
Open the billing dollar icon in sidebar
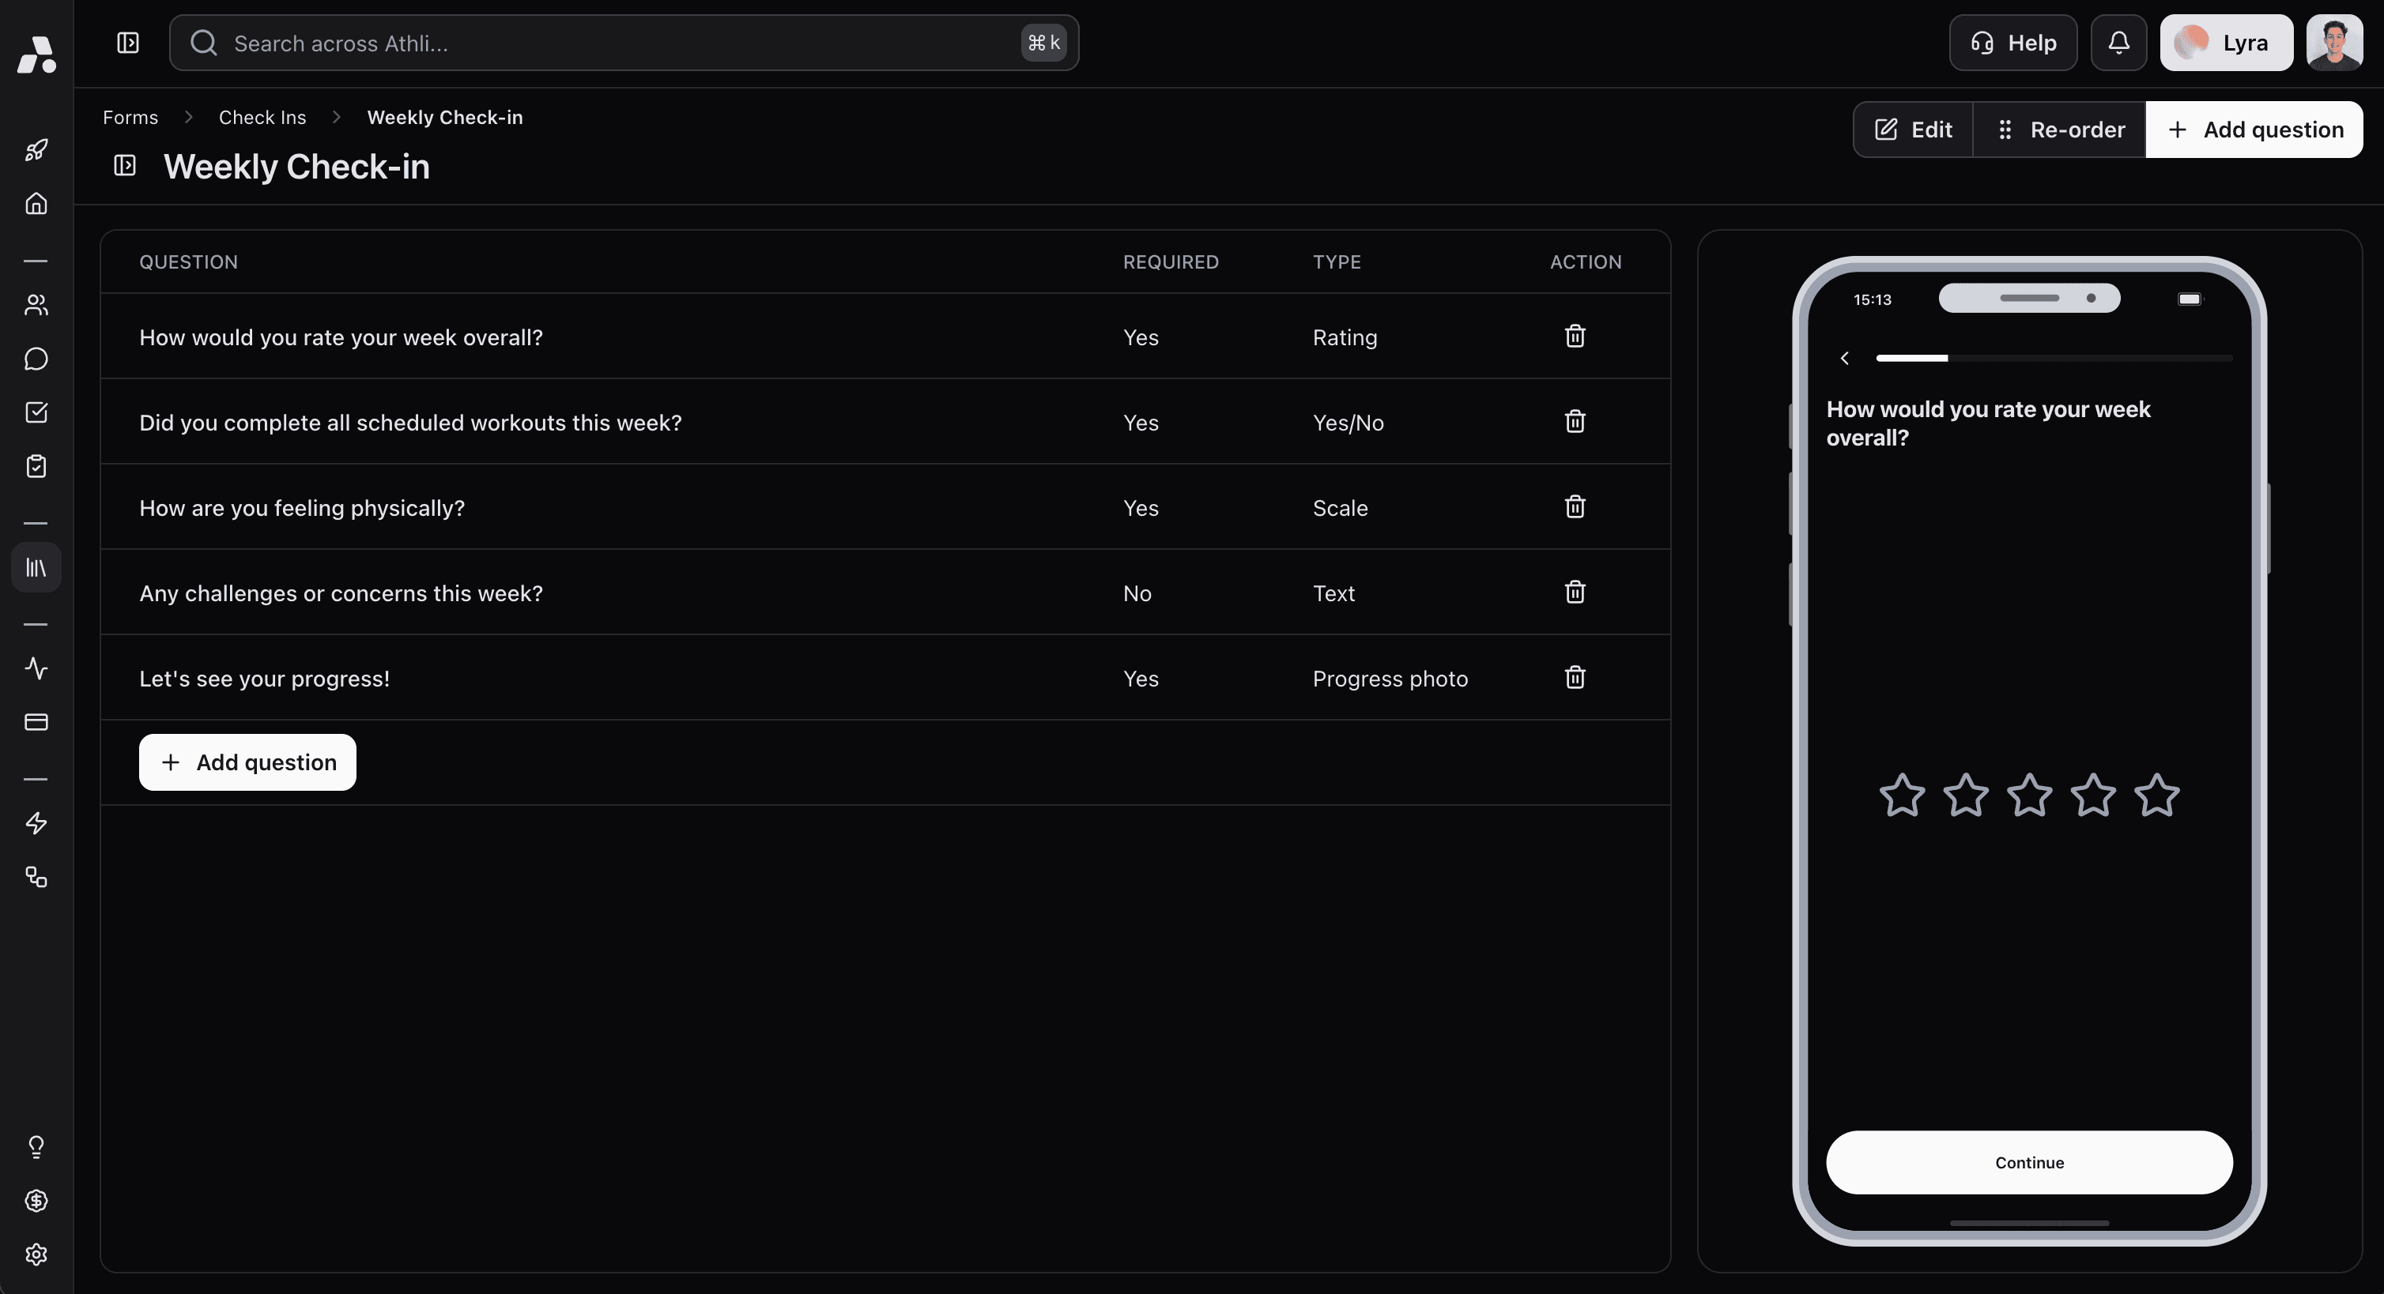click(x=36, y=1201)
